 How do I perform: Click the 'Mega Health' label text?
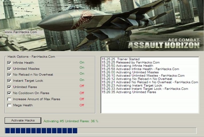coord(23,105)
